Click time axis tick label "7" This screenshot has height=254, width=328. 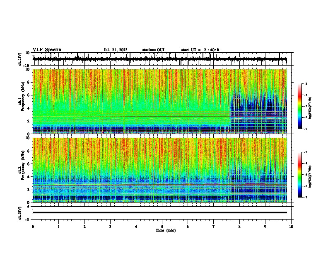[214, 227]
